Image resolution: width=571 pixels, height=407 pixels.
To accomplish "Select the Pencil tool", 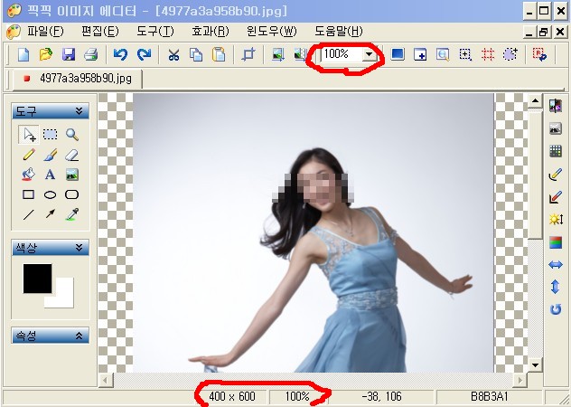I will 29,155.
